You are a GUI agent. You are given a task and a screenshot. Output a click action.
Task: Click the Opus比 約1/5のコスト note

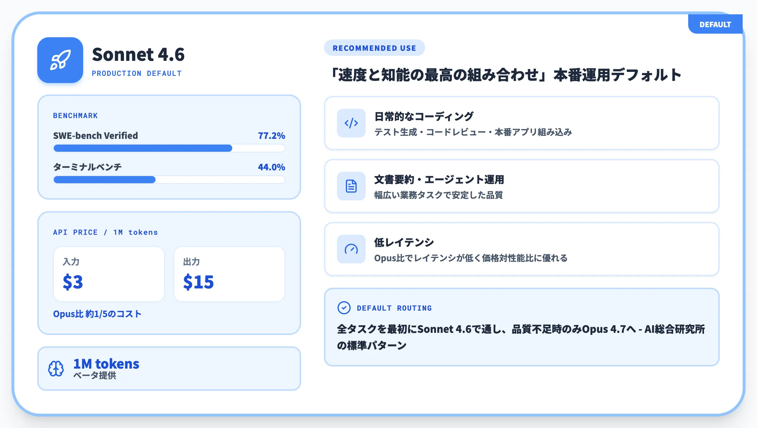(x=97, y=314)
